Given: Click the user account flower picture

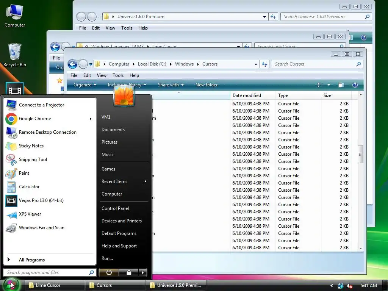Looking at the screenshot, I should coord(124,96).
